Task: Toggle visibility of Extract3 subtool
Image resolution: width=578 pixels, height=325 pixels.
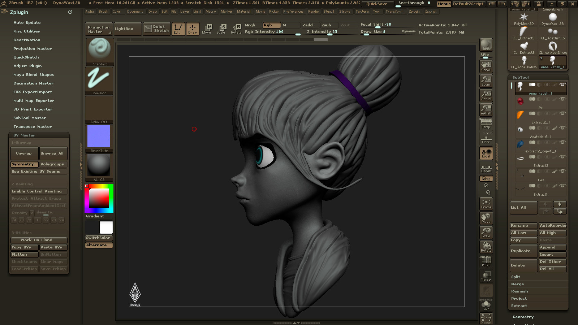Action: (x=562, y=157)
